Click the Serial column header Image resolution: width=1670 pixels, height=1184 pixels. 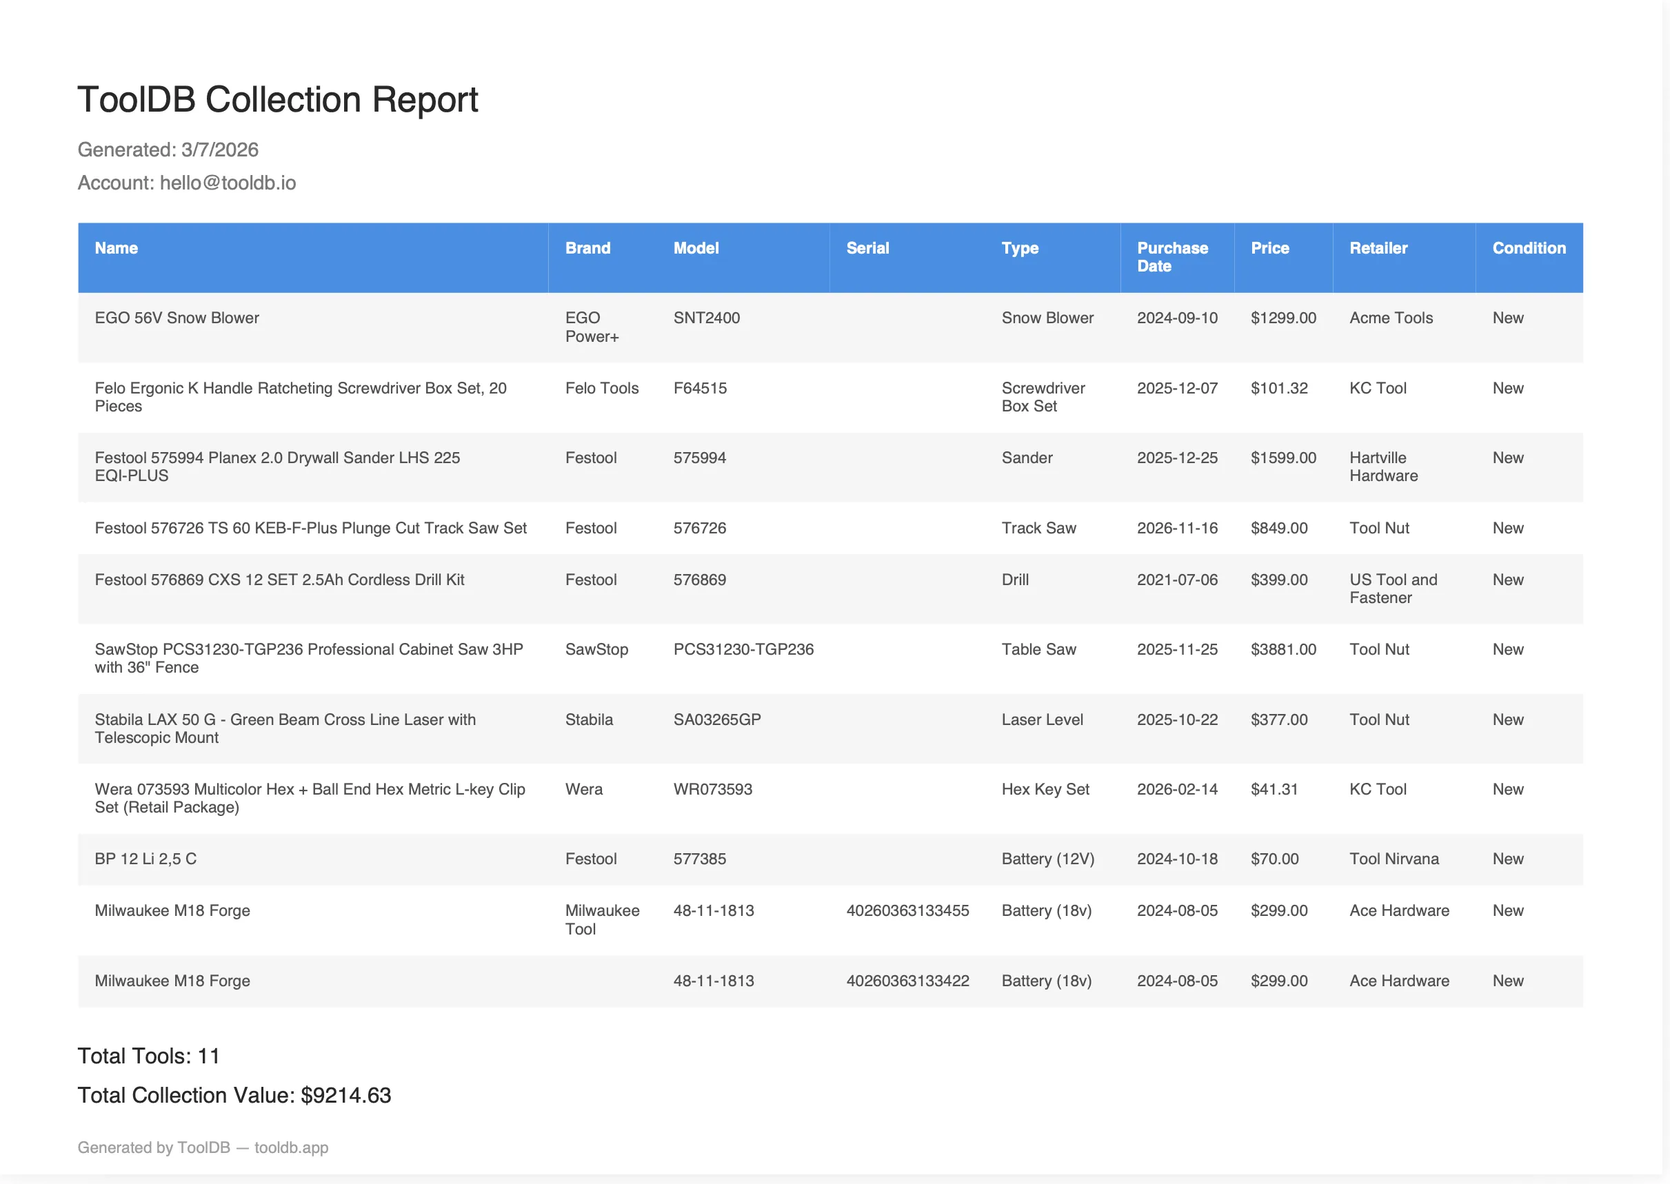click(867, 248)
